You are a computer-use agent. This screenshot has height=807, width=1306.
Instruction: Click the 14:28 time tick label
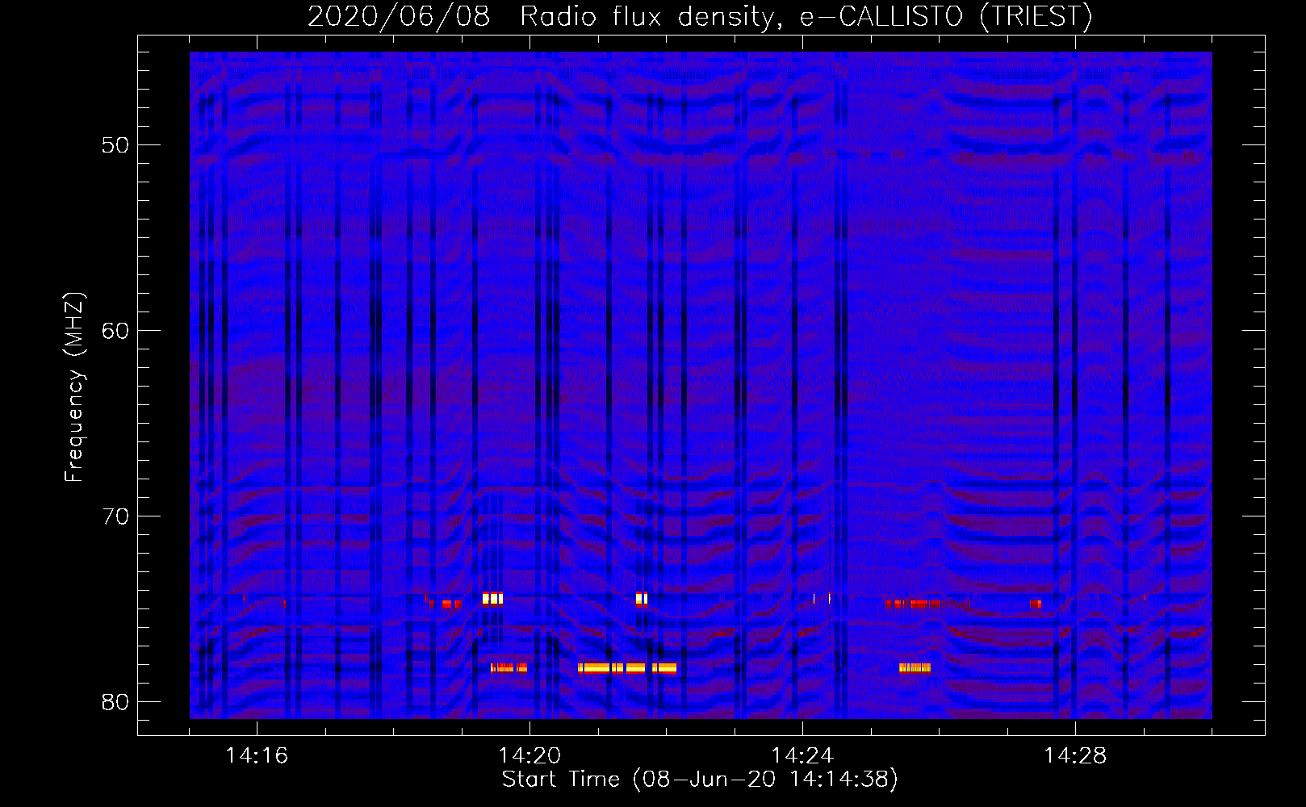point(1075,756)
